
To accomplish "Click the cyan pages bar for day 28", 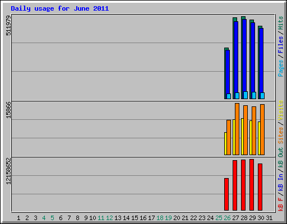I will click(246, 95).
